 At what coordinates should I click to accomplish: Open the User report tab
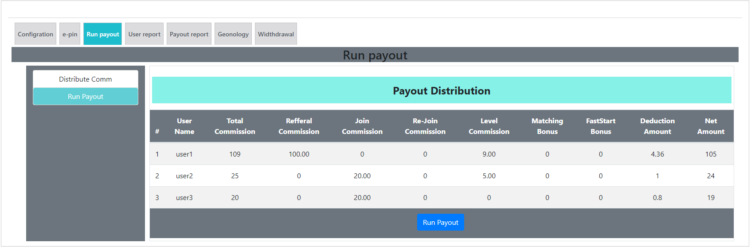click(x=144, y=34)
